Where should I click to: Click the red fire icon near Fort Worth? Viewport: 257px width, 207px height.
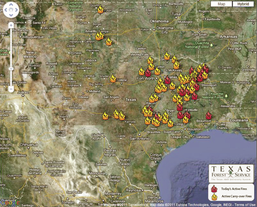148,73
